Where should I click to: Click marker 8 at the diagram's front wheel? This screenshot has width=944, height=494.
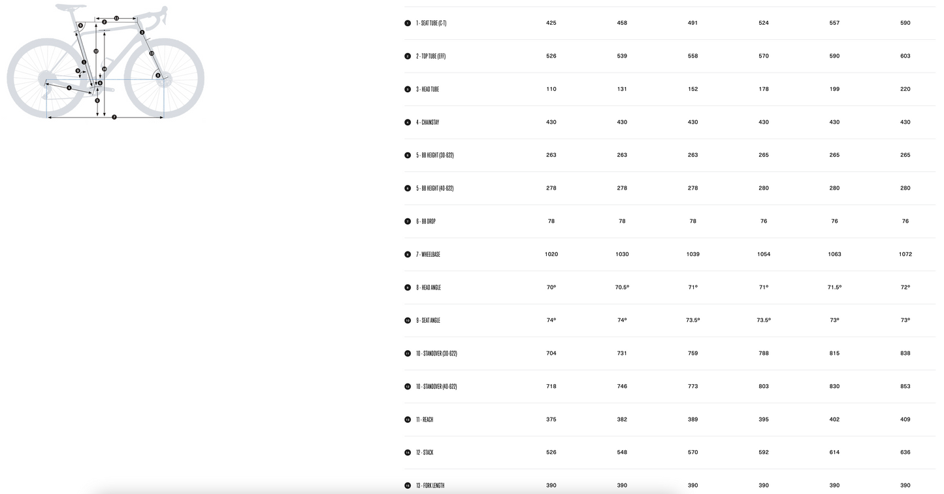tap(157, 75)
